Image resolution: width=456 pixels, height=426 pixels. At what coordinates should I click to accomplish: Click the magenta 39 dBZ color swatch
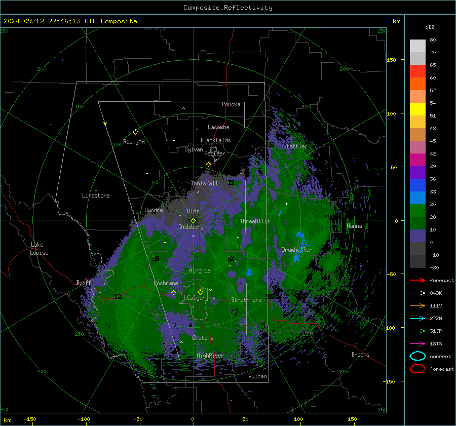pyautogui.click(x=417, y=160)
